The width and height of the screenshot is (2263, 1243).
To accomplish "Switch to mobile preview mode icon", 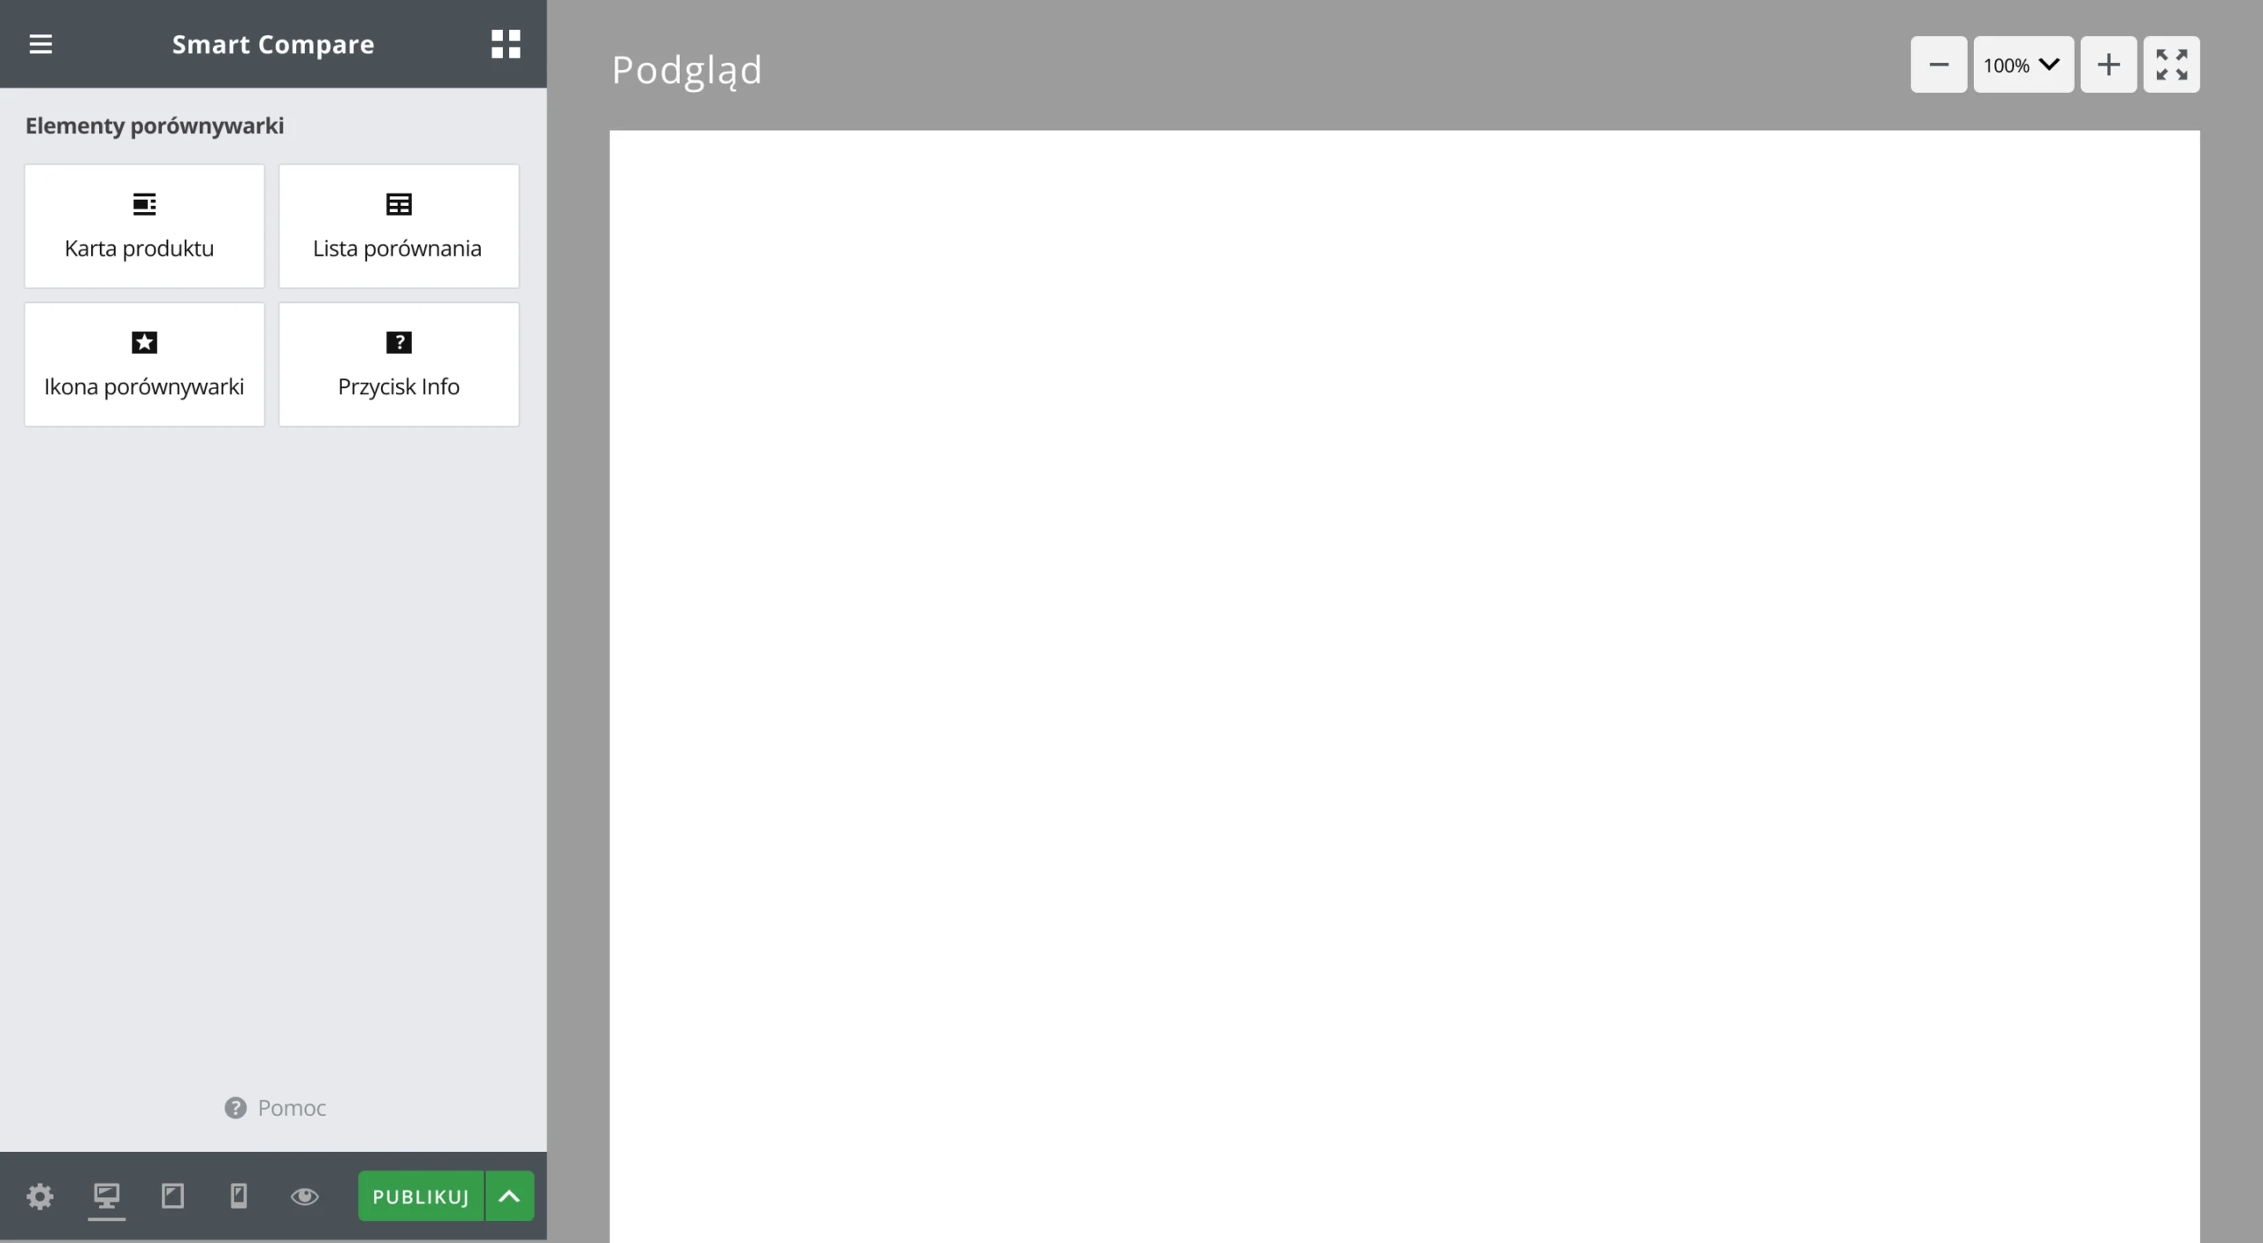I will (239, 1196).
